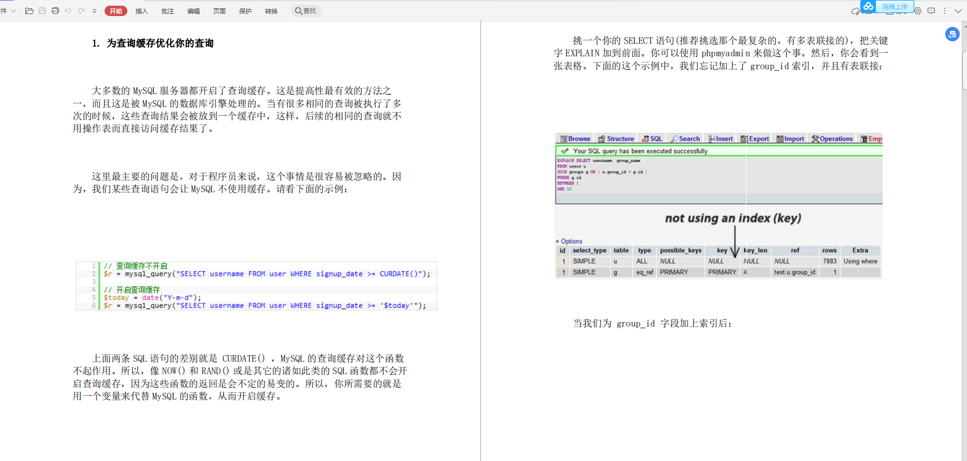The width and height of the screenshot is (967, 461).
Task: Click the Undo arrow icon
Action: point(68,11)
